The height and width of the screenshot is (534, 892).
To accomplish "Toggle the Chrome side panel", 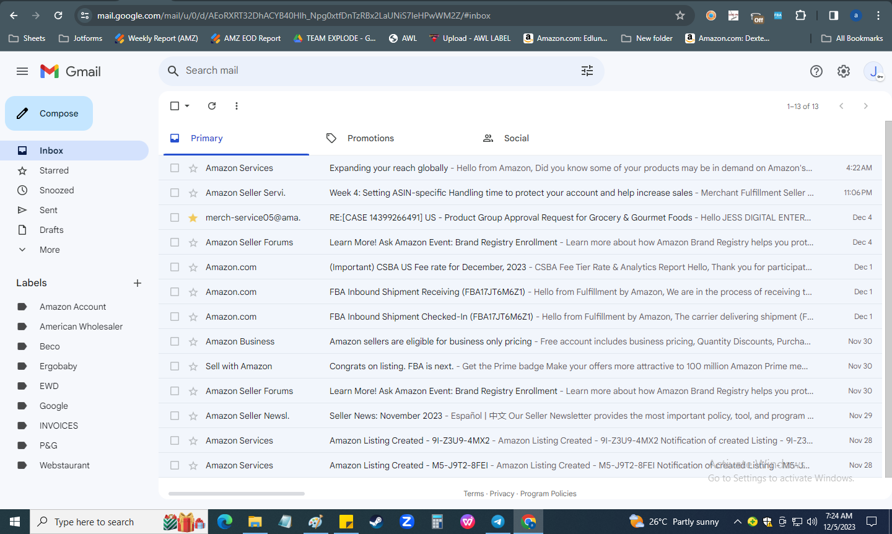I will point(834,15).
